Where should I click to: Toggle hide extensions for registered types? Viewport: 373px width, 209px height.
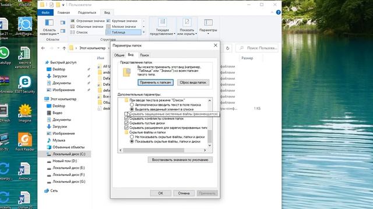tap(126, 128)
